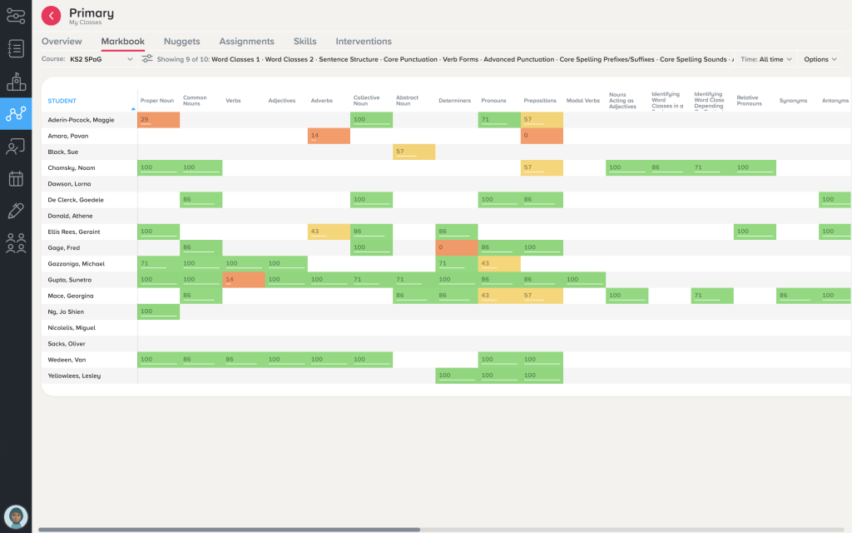Switch to the Overview tab
852x533 pixels.
click(62, 42)
